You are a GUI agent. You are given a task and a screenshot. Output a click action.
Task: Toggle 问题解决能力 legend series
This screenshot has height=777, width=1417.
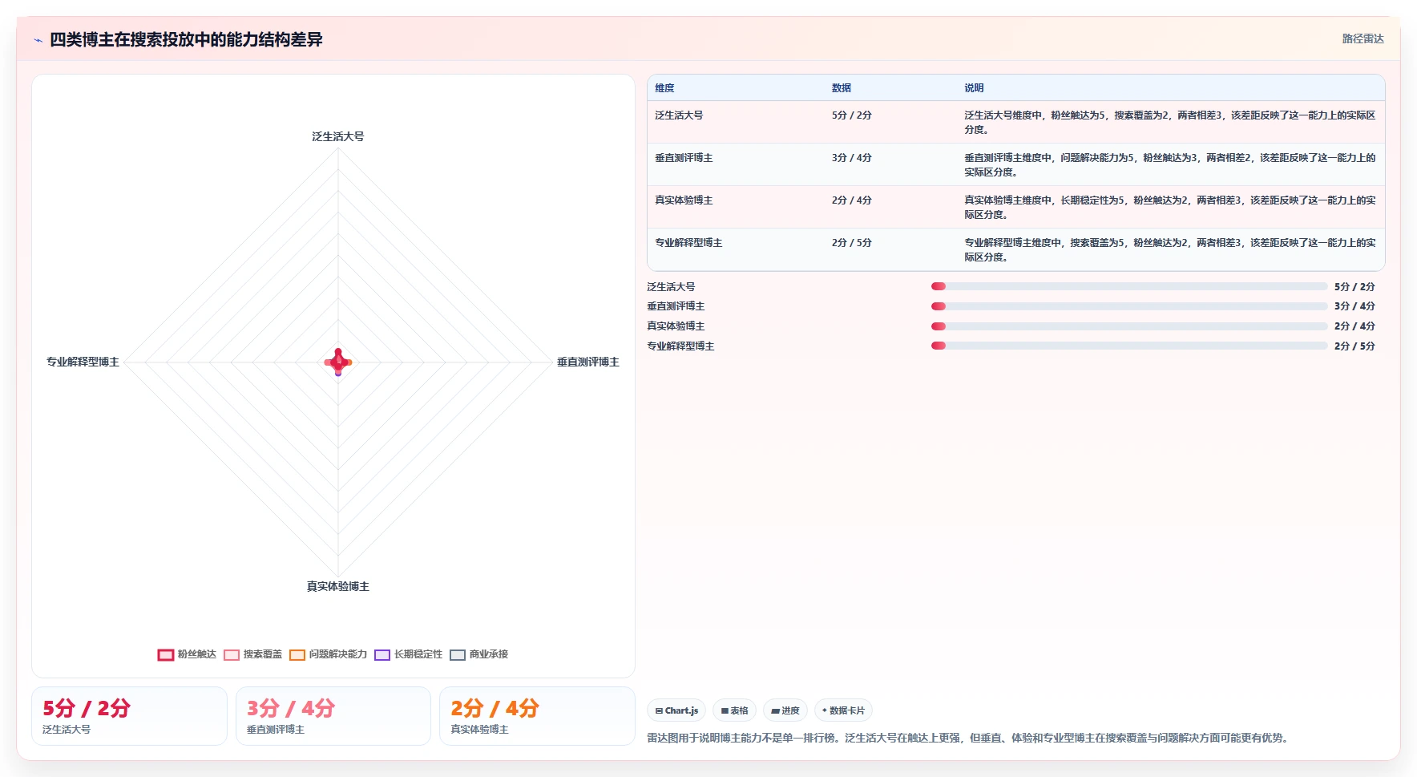click(329, 654)
